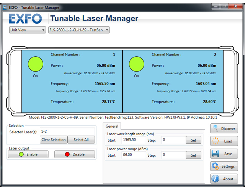Click the EXFO app icon in title bar
This screenshot has width=245, height=190.
tap(5, 7)
